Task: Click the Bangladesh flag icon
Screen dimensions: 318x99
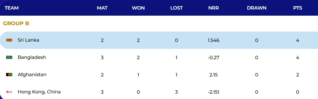Action: 9,58
